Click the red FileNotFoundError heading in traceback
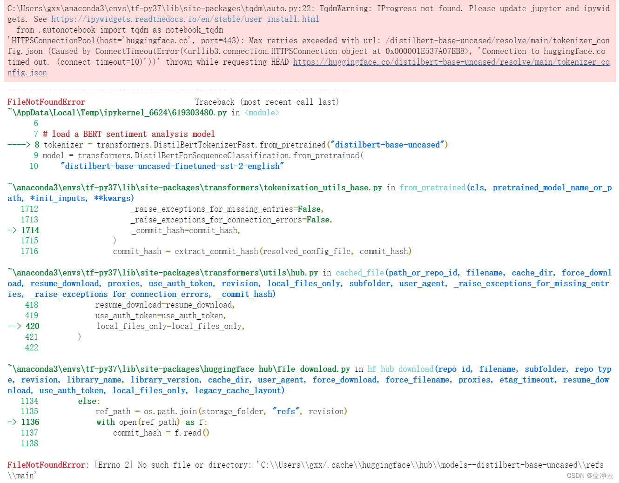This screenshot has width=620, height=483. tap(46, 102)
